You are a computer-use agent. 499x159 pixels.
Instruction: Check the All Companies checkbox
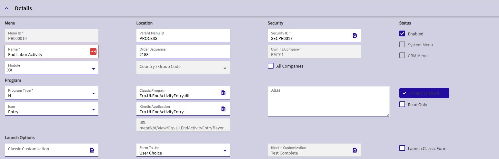click(x=271, y=66)
